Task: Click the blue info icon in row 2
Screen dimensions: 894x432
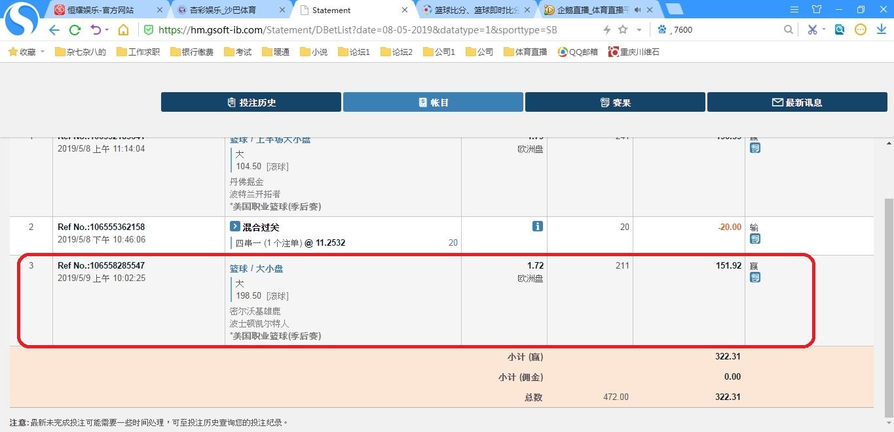Action: [538, 226]
